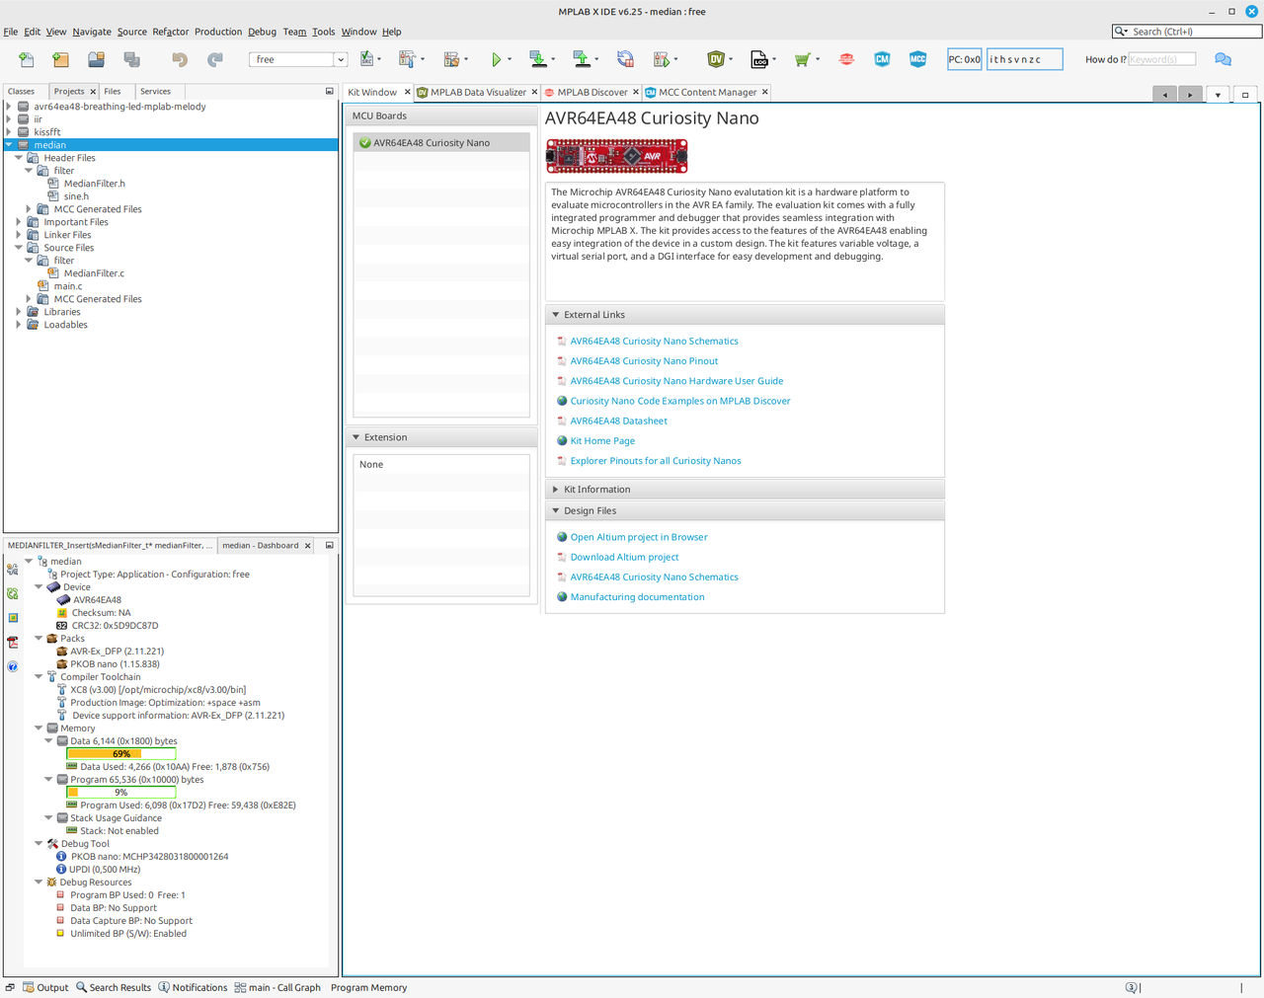Open the MPLAB Marketplace cart icon
The height and width of the screenshot is (998, 1264).
pos(802,58)
